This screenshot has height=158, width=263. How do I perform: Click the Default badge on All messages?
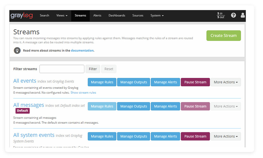(23, 111)
